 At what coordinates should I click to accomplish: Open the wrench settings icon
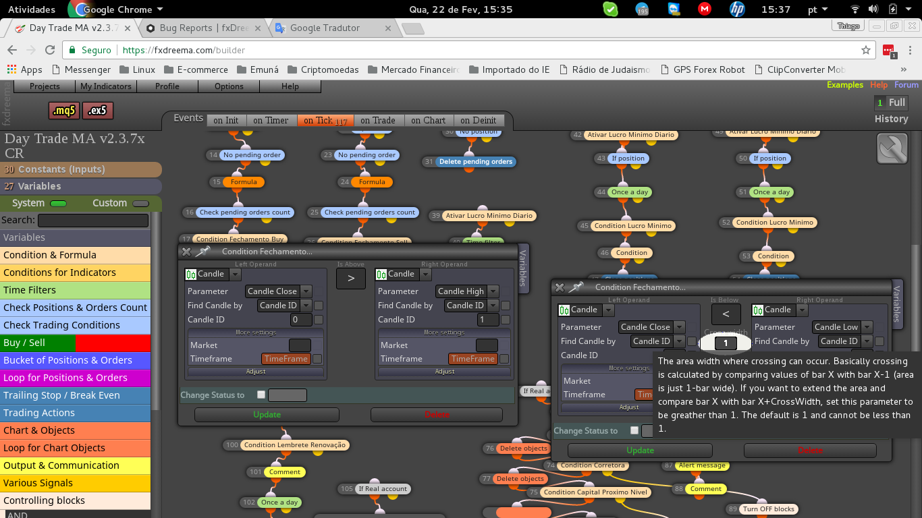(892, 148)
